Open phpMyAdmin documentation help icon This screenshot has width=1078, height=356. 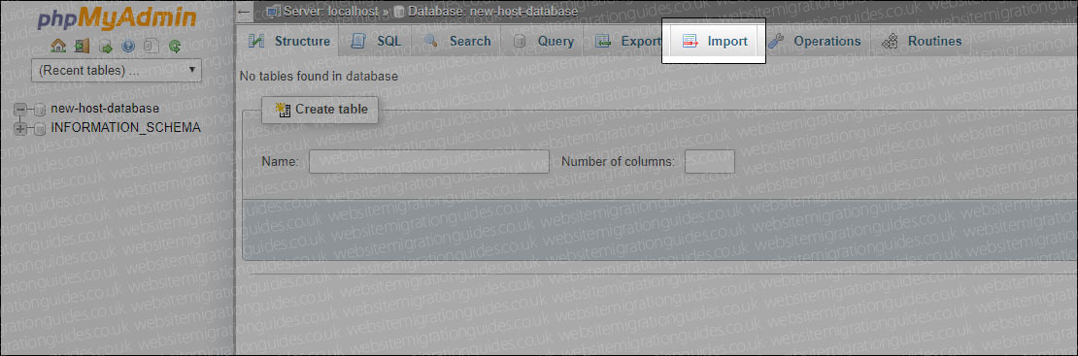click(x=128, y=47)
